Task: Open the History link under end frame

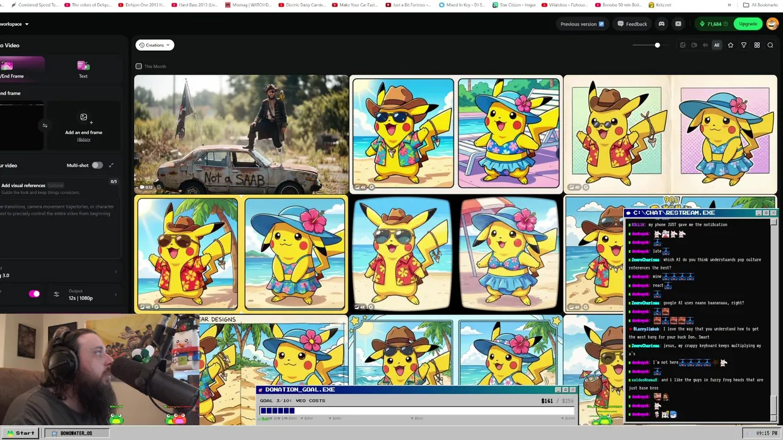Action: pyautogui.click(x=84, y=139)
